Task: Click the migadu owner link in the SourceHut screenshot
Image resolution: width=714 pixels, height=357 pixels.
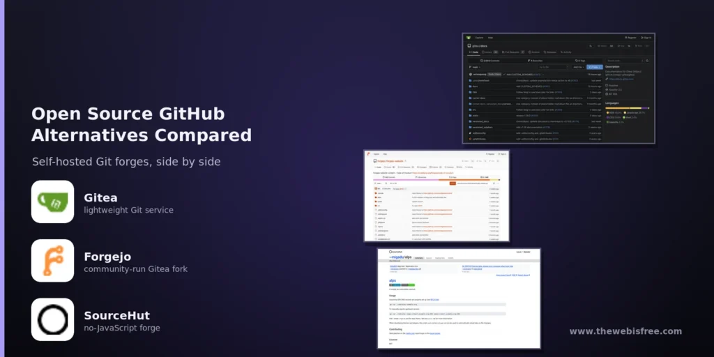Action: (398, 257)
